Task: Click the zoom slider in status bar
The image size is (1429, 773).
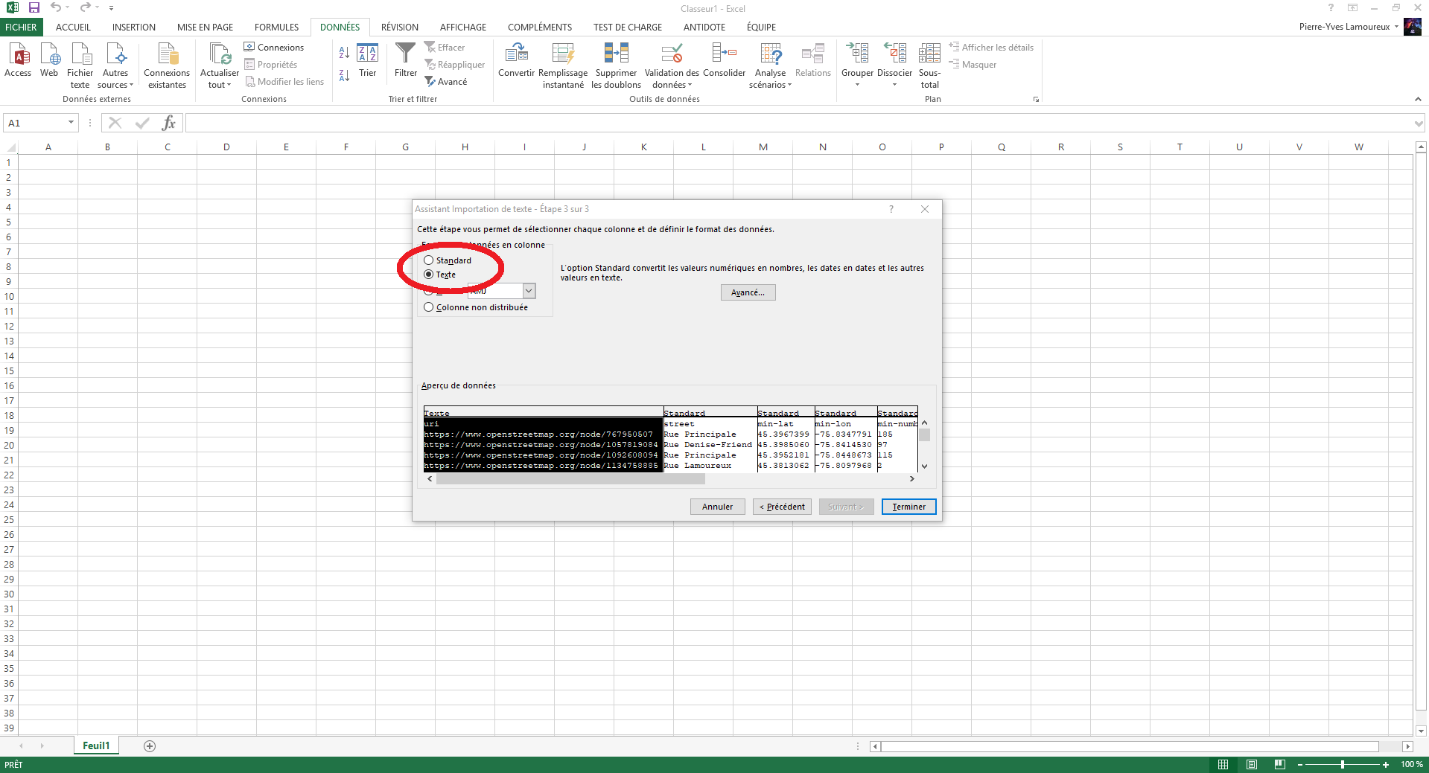Action: [x=1343, y=764]
